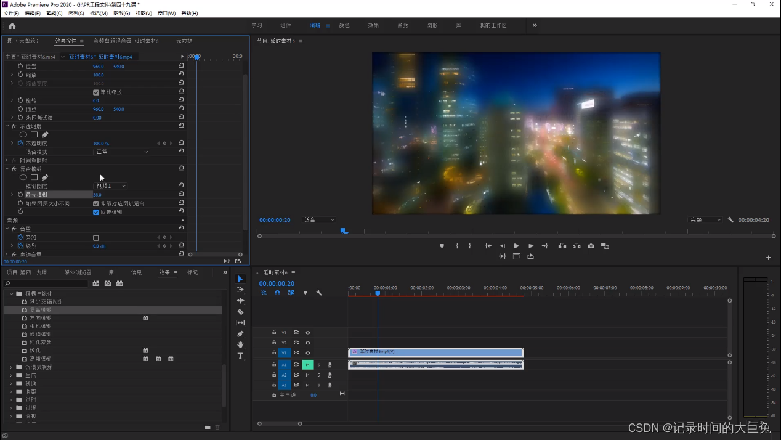This screenshot has width=781, height=440.
Task: Pick the Pen tool in the timeline toolbar
Action: (x=240, y=334)
